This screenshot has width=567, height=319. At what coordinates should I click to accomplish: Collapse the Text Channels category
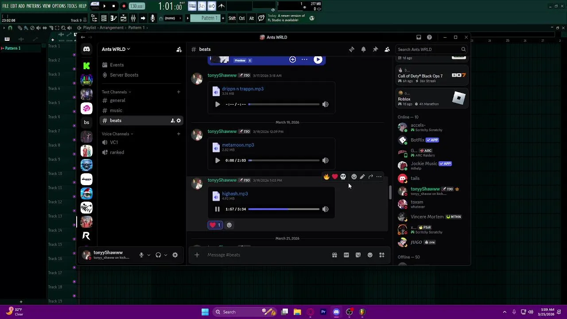pos(117,92)
